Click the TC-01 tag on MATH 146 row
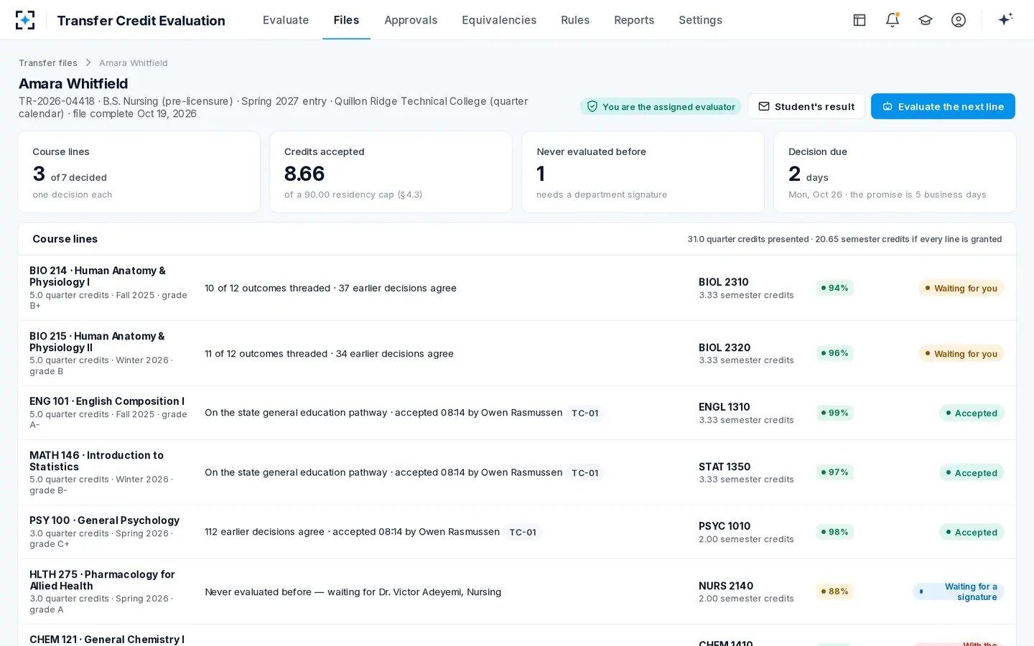The image size is (1034, 646). click(x=584, y=473)
